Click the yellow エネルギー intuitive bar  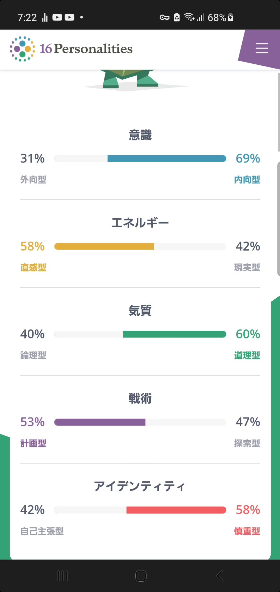[104, 246]
